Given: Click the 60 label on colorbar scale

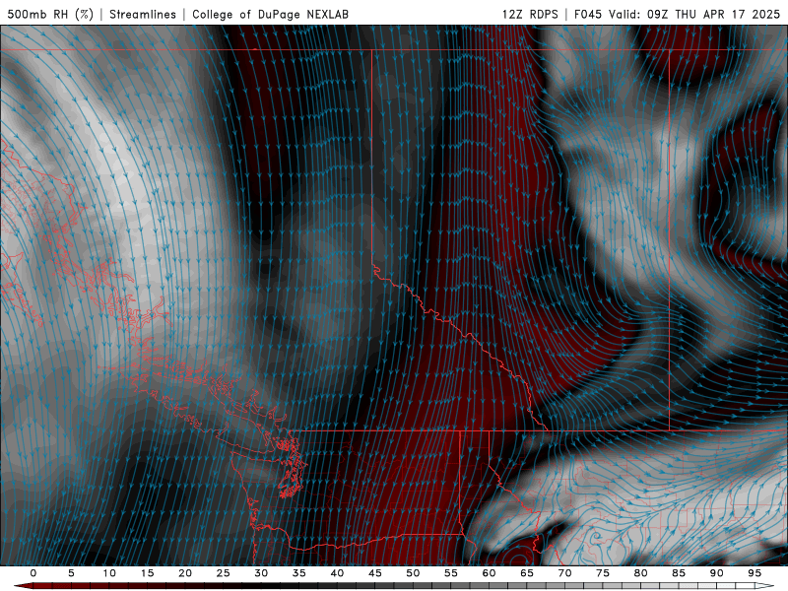Looking at the screenshot, I should click(x=489, y=573).
